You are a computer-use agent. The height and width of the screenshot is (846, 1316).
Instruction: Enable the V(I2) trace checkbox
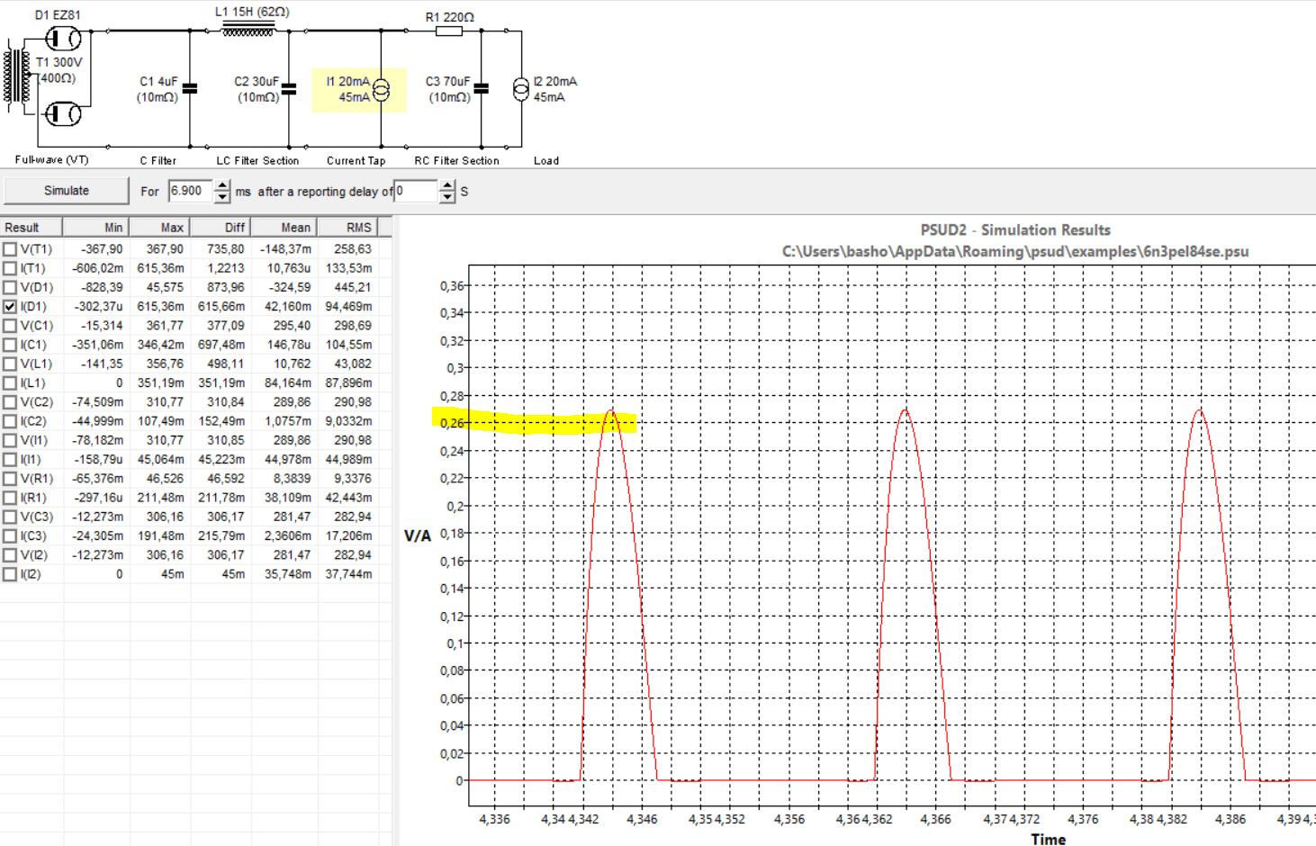pos(10,555)
